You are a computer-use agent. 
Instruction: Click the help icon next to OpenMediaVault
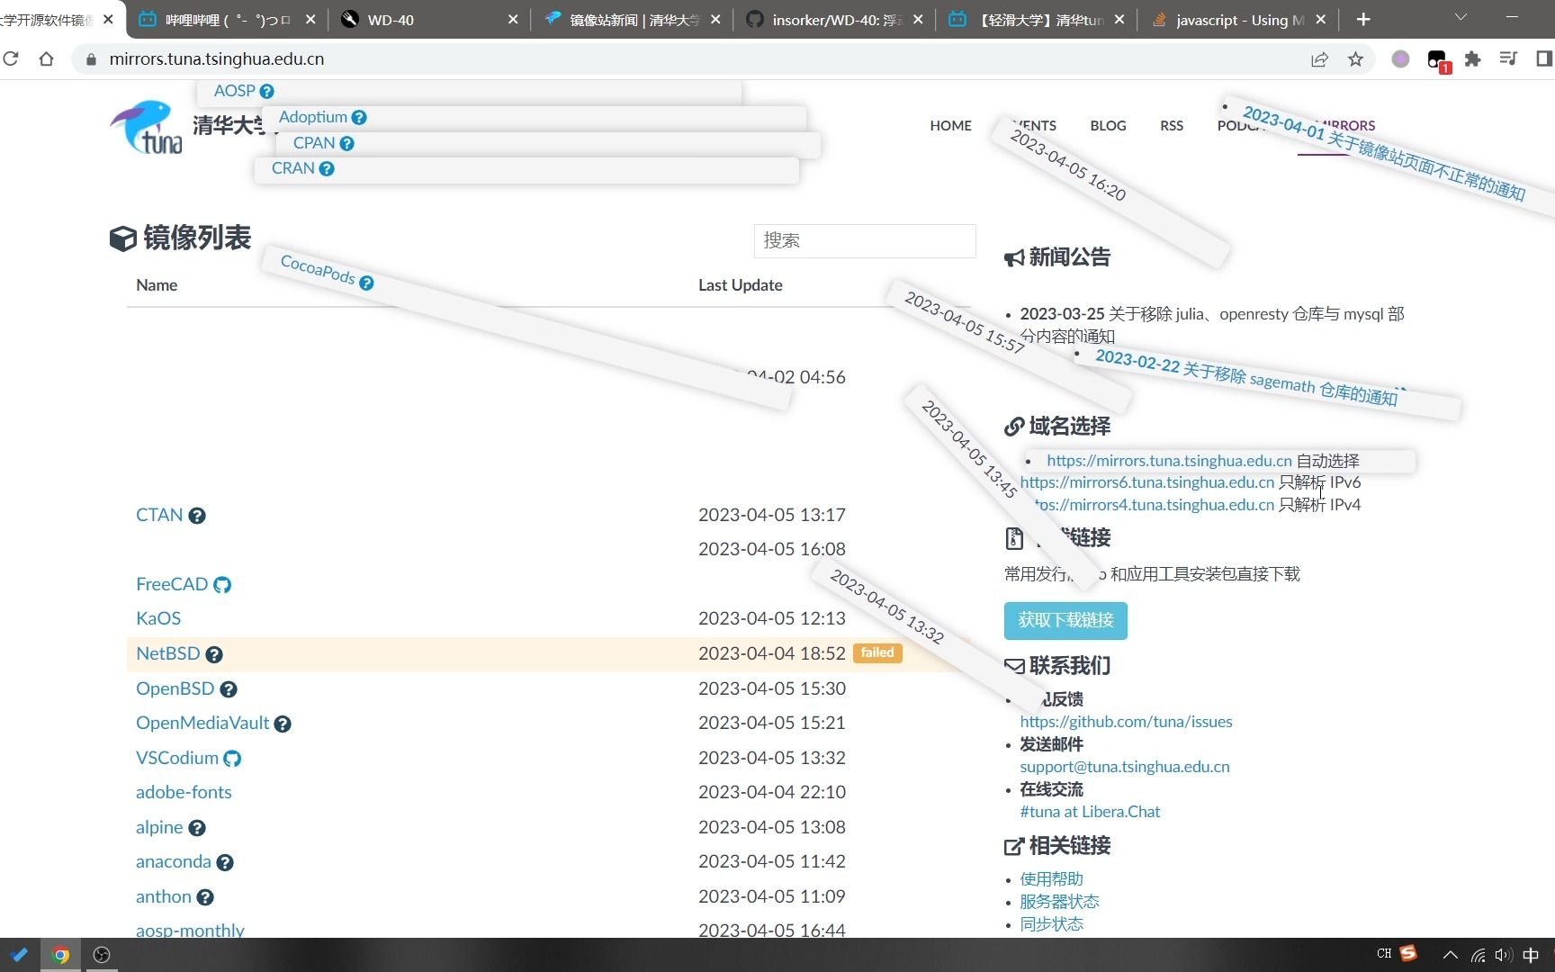pos(283,724)
